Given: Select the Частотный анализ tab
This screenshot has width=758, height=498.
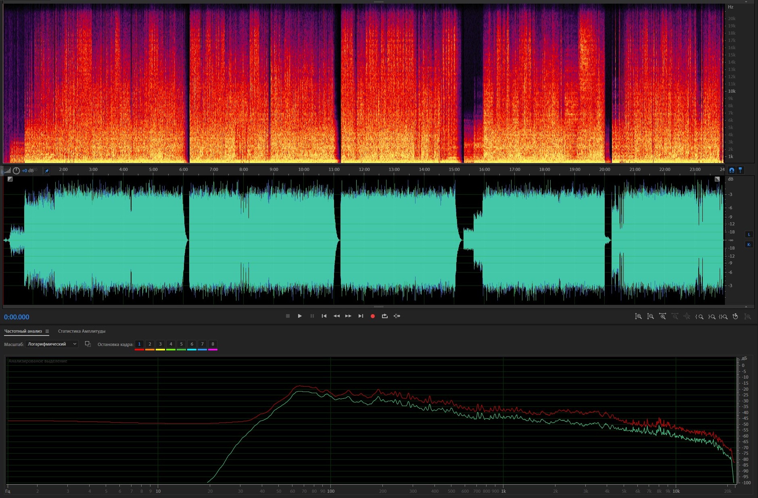Looking at the screenshot, I should tap(23, 331).
